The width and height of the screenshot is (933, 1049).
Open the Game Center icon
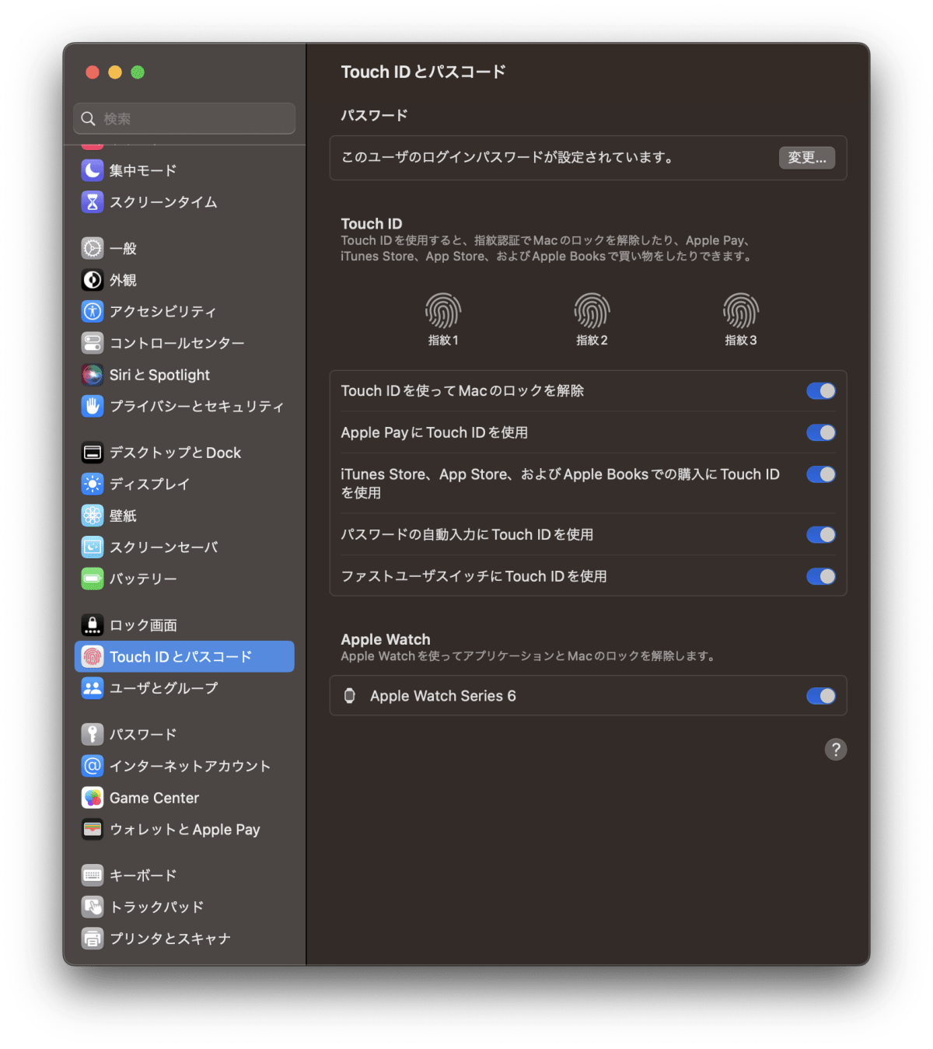93,798
